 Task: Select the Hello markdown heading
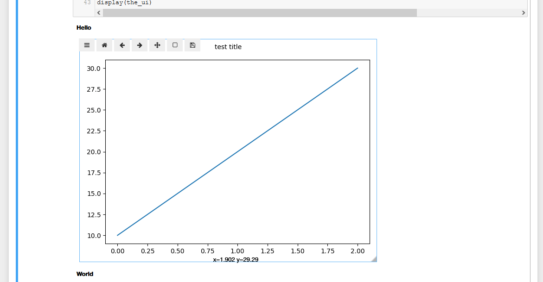(84, 28)
